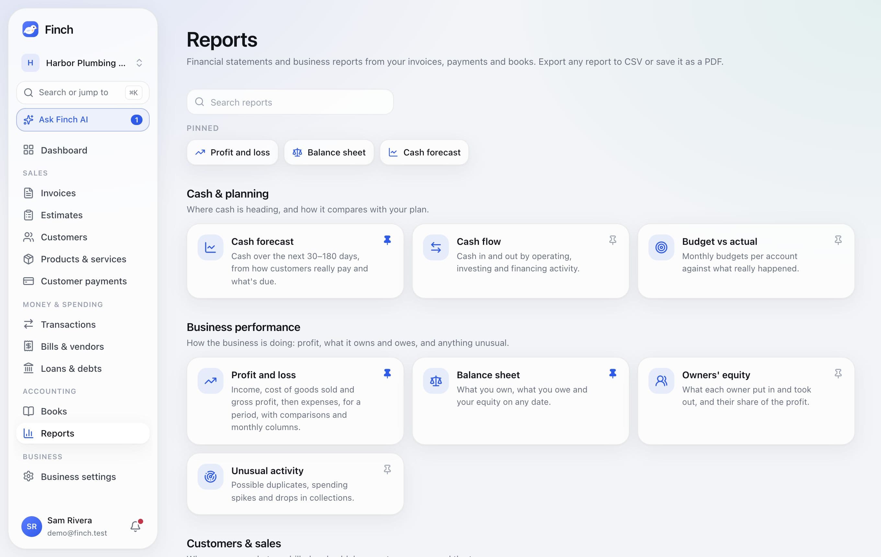Open Books in the sidebar
The width and height of the screenshot is (881, 557).
83,411
